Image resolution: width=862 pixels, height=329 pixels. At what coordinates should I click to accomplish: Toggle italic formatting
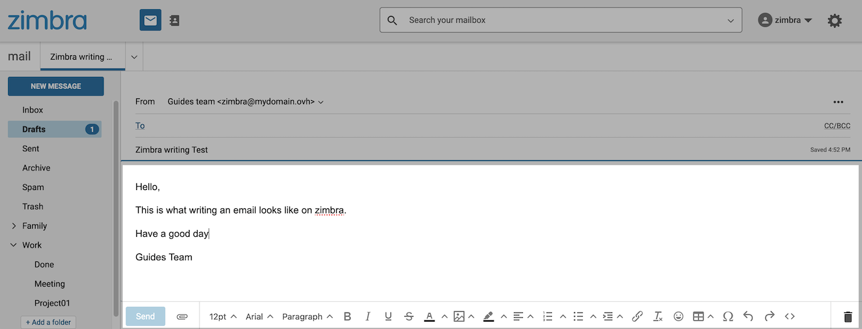click(368, 317)
